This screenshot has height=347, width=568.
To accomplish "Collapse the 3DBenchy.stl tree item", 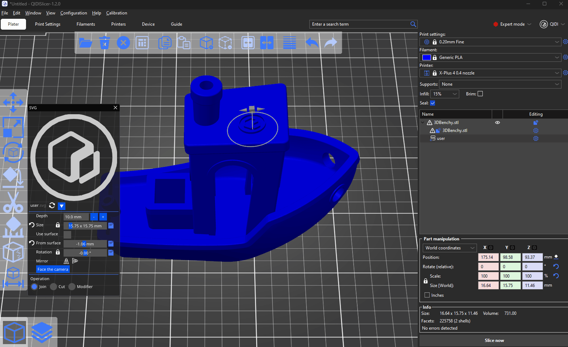I will tap(423, 123).
